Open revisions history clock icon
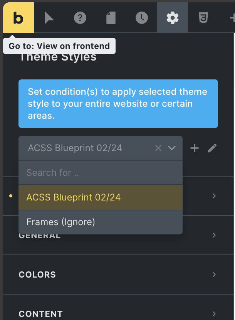235x320 pixels. click(142, 18)
